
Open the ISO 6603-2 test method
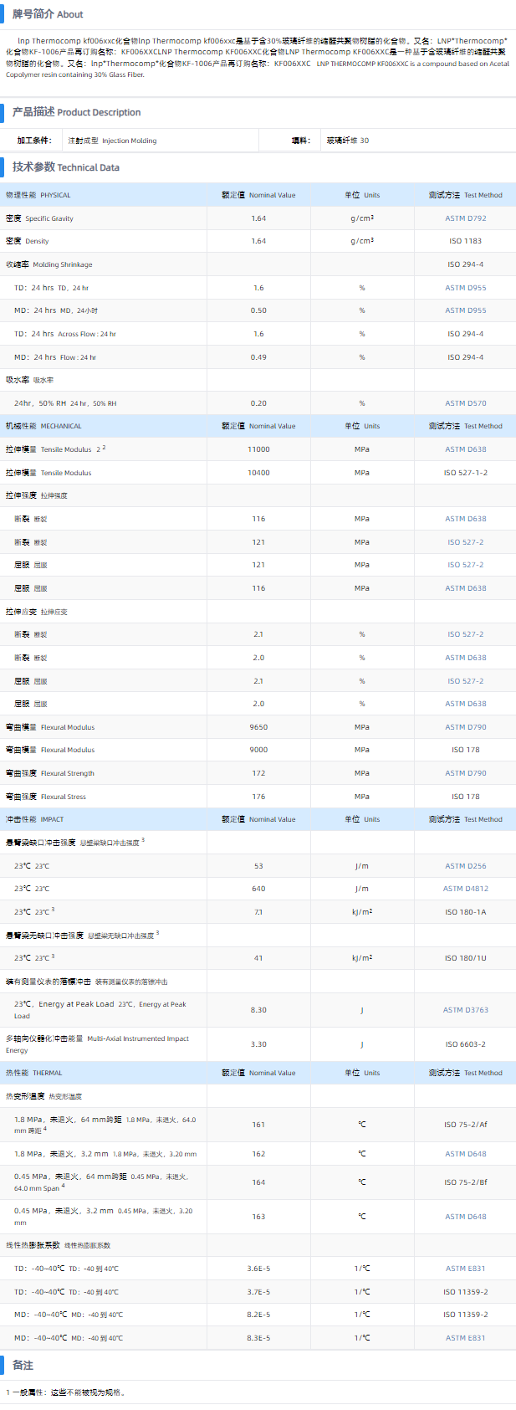tap(465, 1044)
